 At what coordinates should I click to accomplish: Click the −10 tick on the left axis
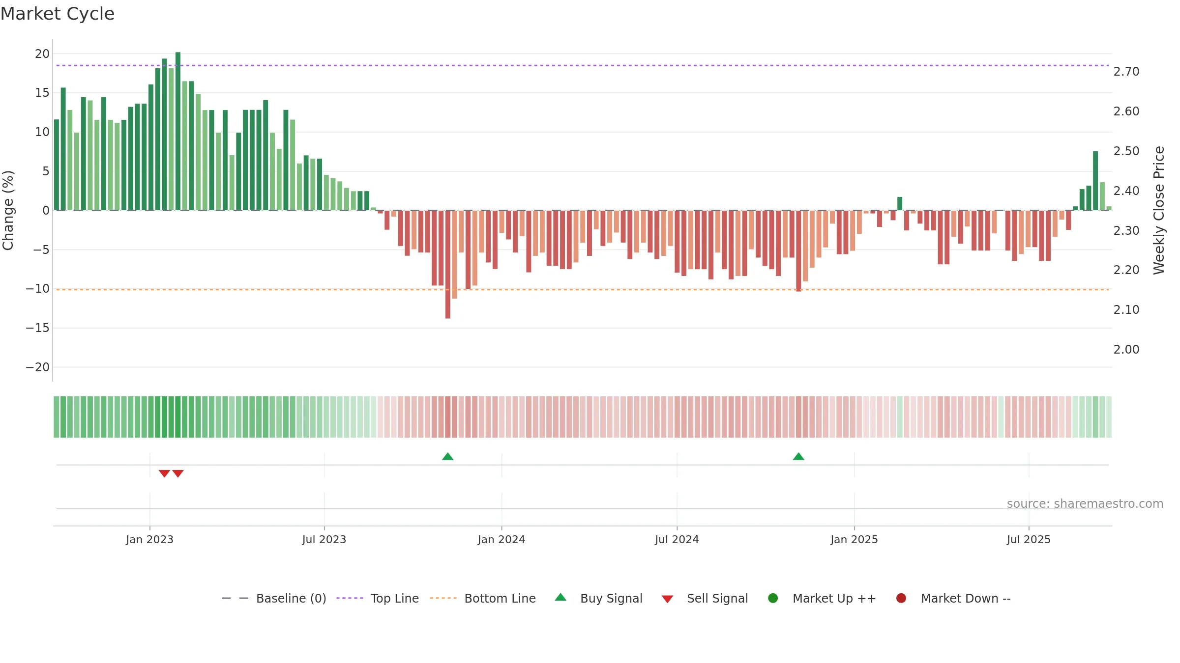click(x=38, y=289)
